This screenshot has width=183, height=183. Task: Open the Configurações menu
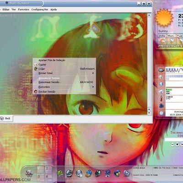[40, 10]
